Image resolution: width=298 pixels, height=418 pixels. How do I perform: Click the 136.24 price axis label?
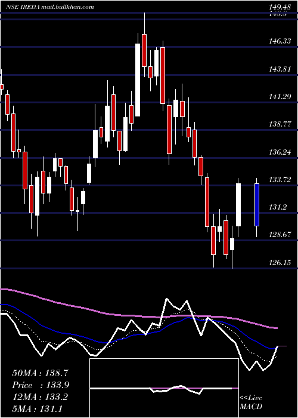click(280, 152)
